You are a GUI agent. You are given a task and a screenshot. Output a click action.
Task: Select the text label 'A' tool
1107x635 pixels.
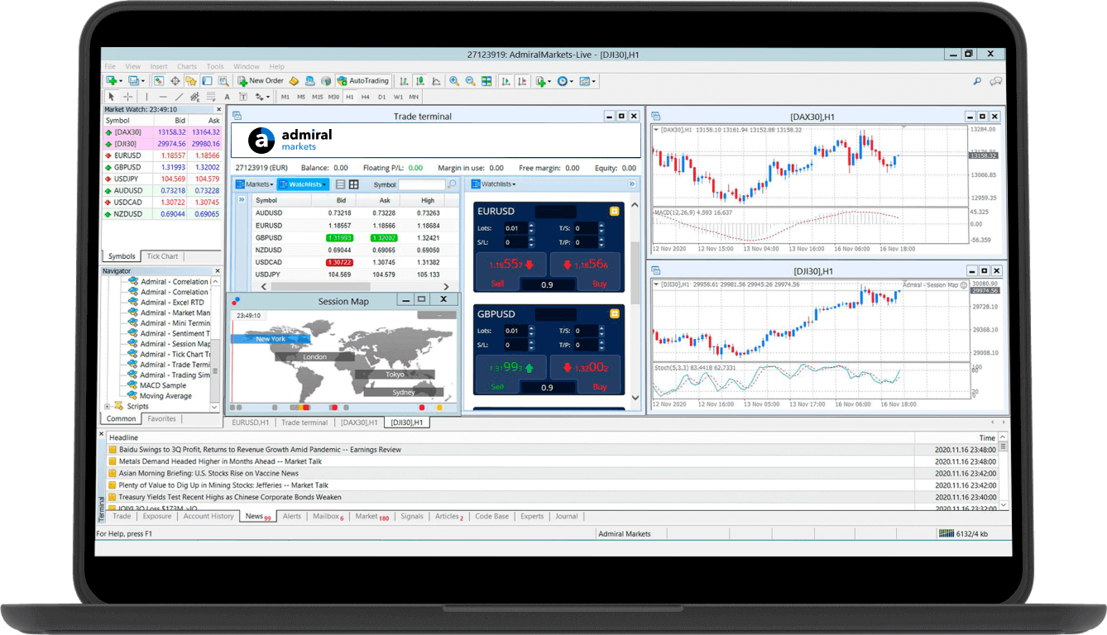point(227,97)
